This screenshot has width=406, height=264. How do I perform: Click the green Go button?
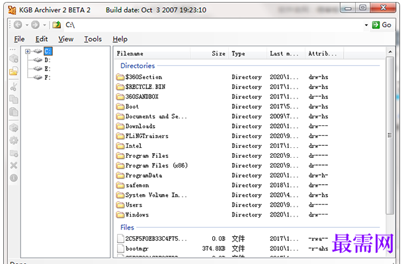382,25
